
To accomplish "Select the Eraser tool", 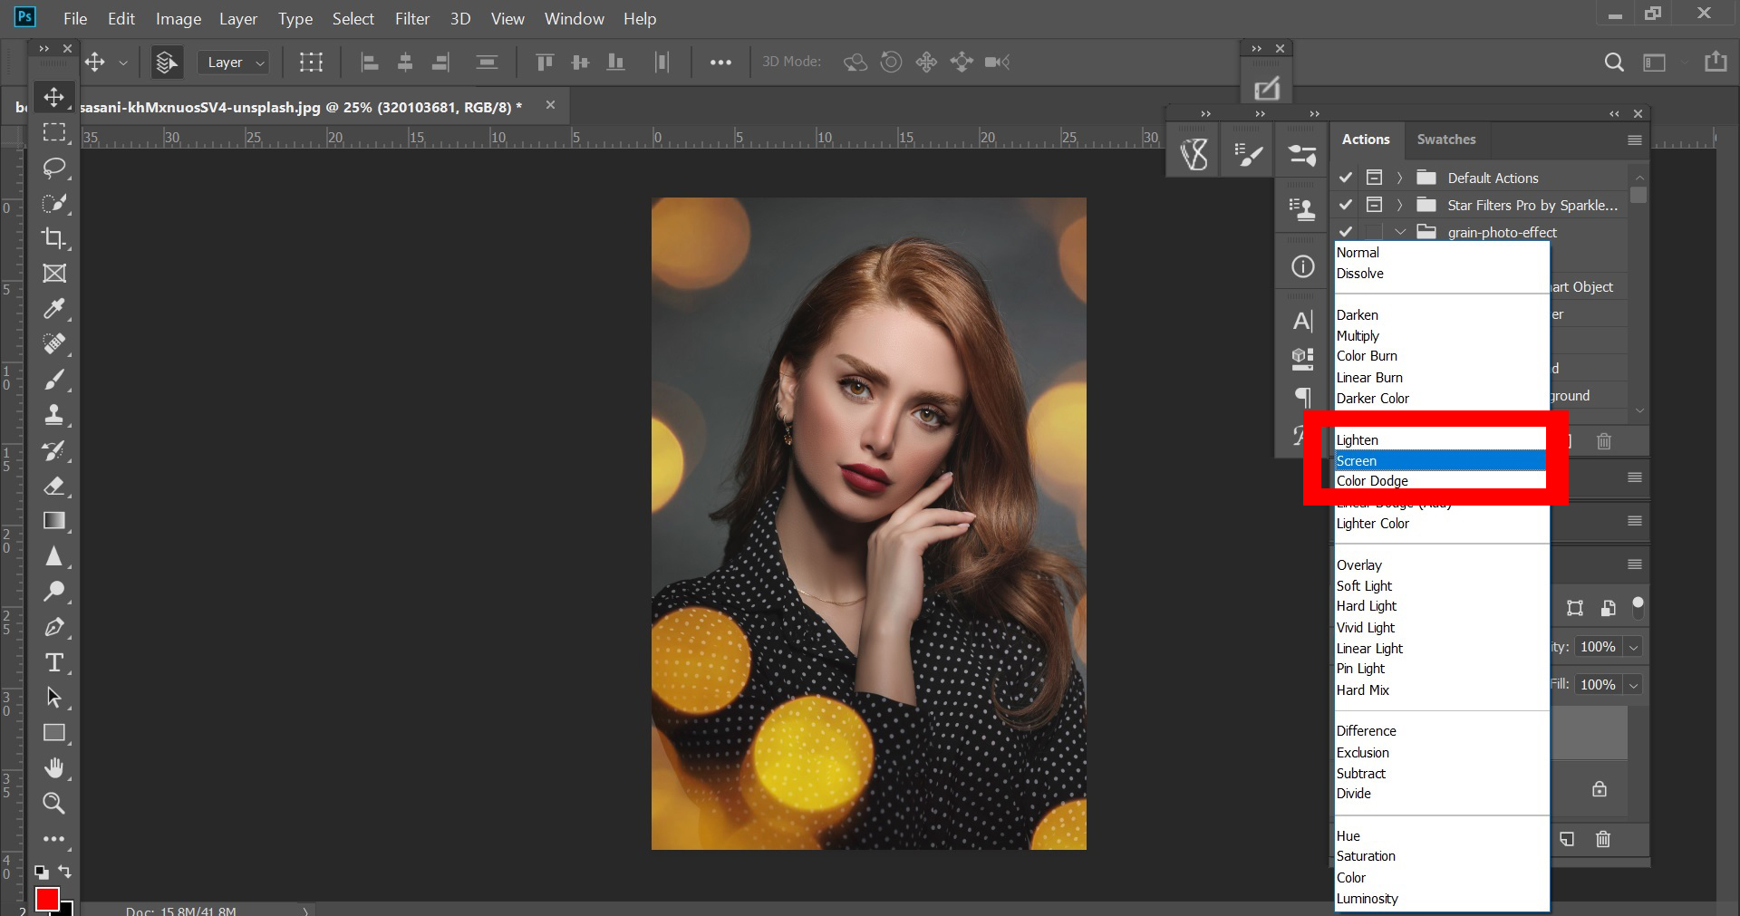I will [54, 486].
